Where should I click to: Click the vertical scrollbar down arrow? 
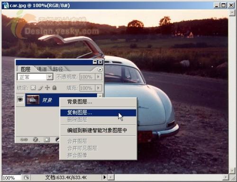[x=232, y=171]
